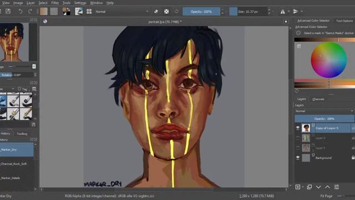Image resolution: width=355 pixels, height=200 pixels.
Task: Adjust the layer Opacity 100% slider
Action: tap(324, 118)
